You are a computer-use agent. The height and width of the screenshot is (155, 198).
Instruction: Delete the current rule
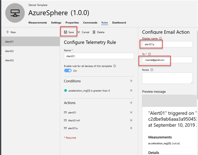point(99,32)
